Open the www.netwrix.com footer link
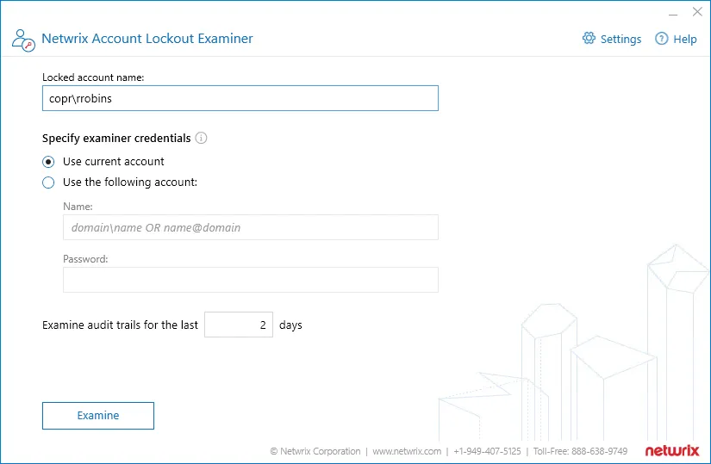 [407, 451]
